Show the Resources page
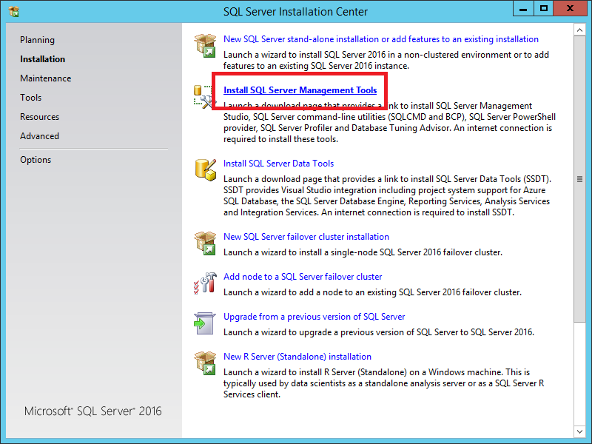The image size is (592, 444). (39, 117)
